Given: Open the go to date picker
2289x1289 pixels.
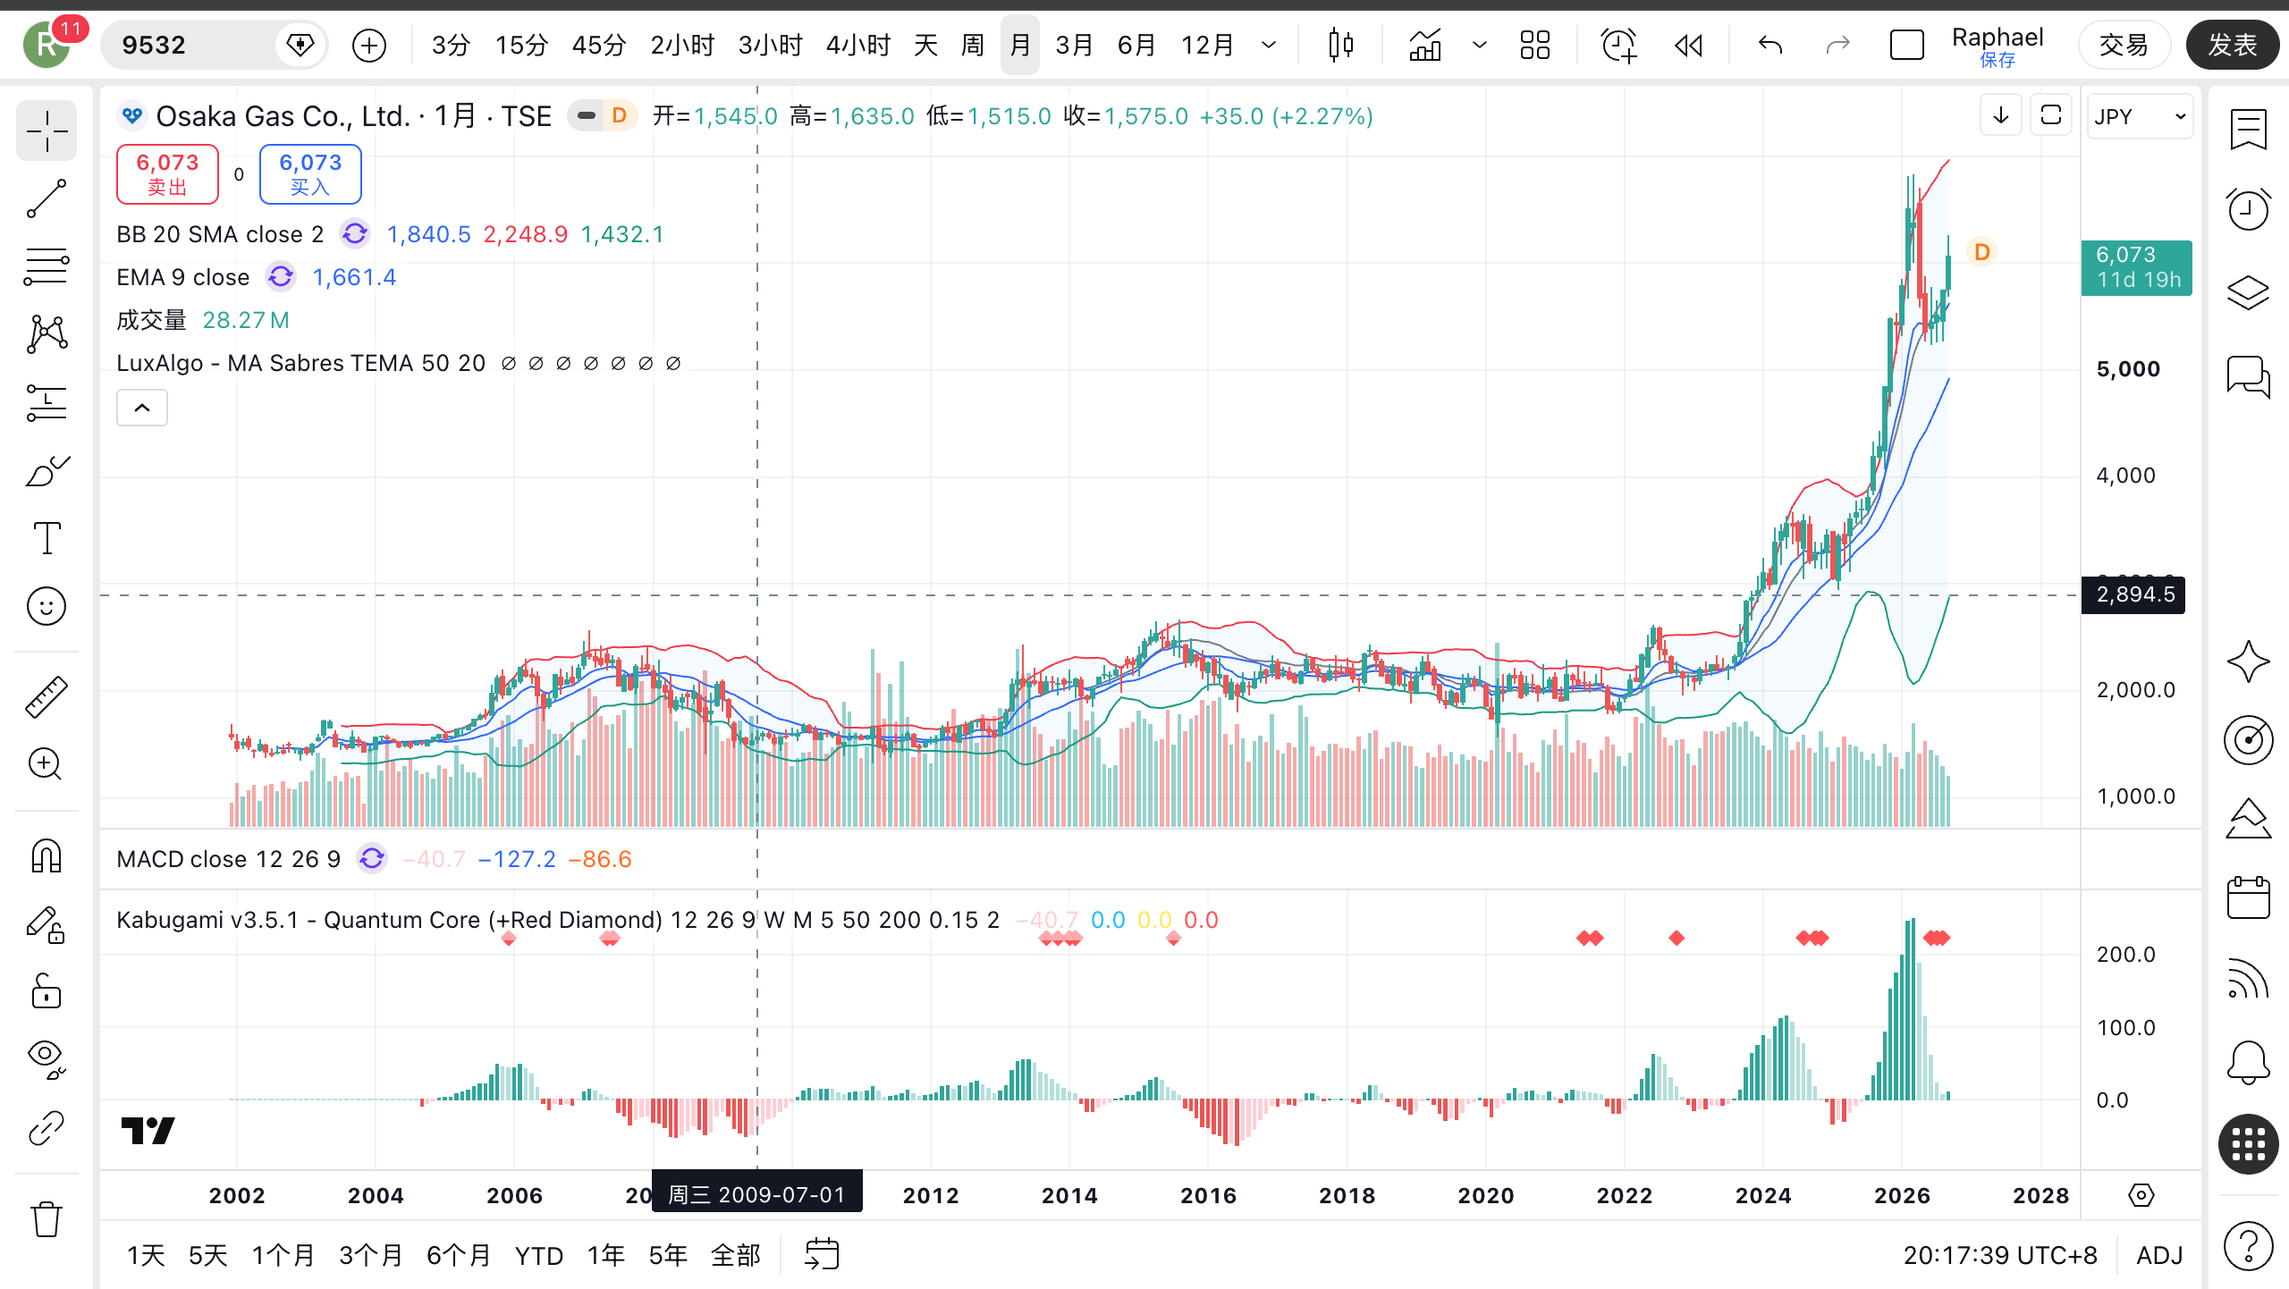Looking at the screenshot, I should coord(822,1254).
